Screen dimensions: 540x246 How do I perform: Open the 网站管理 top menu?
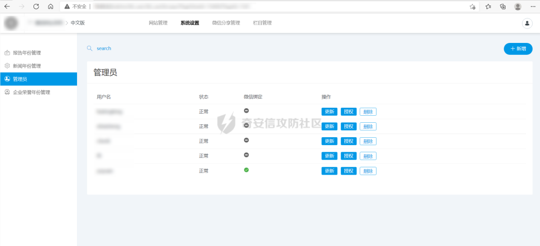pos(158,23)
